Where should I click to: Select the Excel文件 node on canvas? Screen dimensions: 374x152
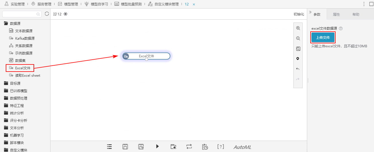pyautogui.click(x=146, y=56)
